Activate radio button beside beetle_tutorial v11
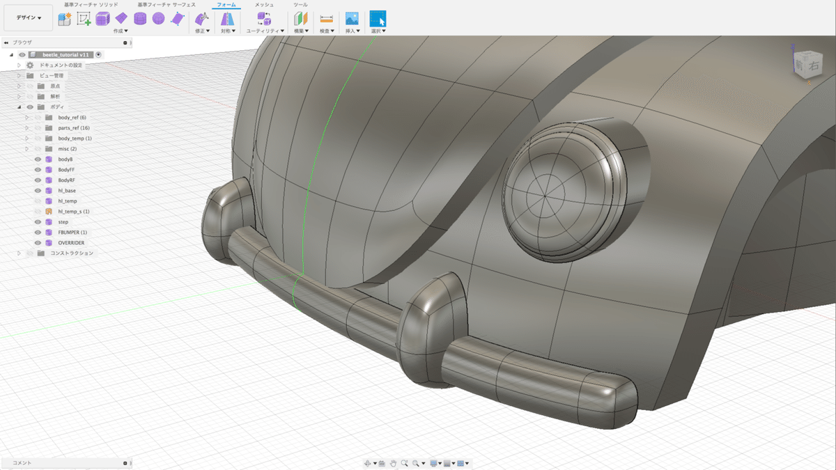This screenshot has width=836, height=470. point(98,54)
